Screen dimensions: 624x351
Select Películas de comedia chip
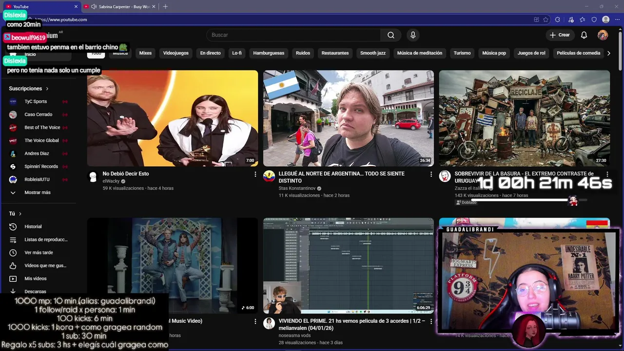pyautogui.click(x=578, y=53)
